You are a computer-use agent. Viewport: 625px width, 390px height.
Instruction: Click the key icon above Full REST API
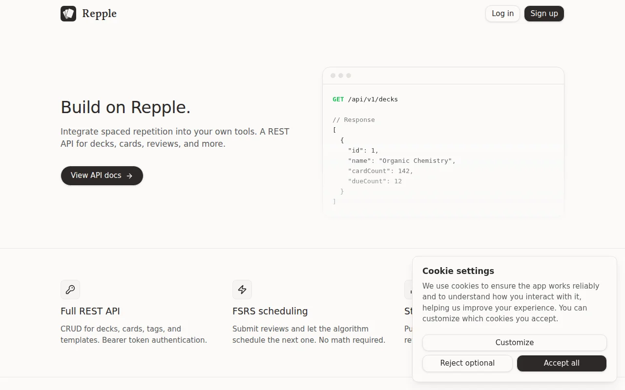point(70,290)
